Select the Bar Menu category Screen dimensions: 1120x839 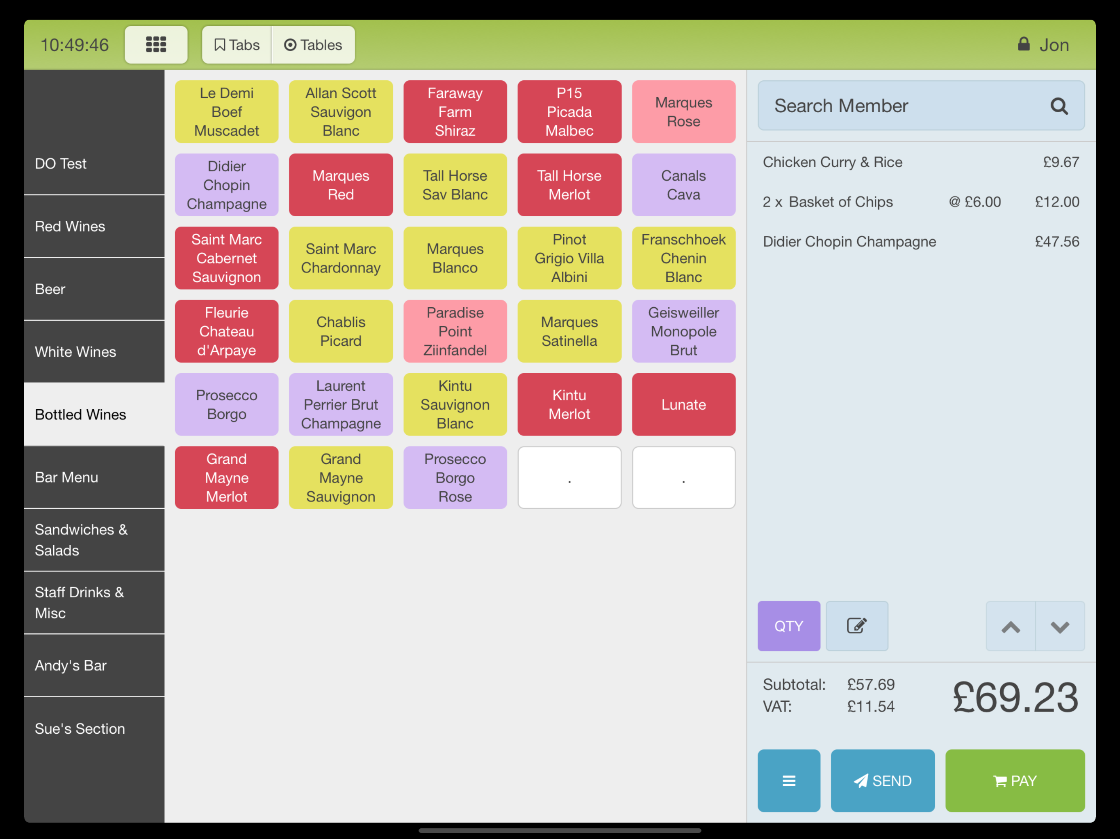tap(94, 477)
